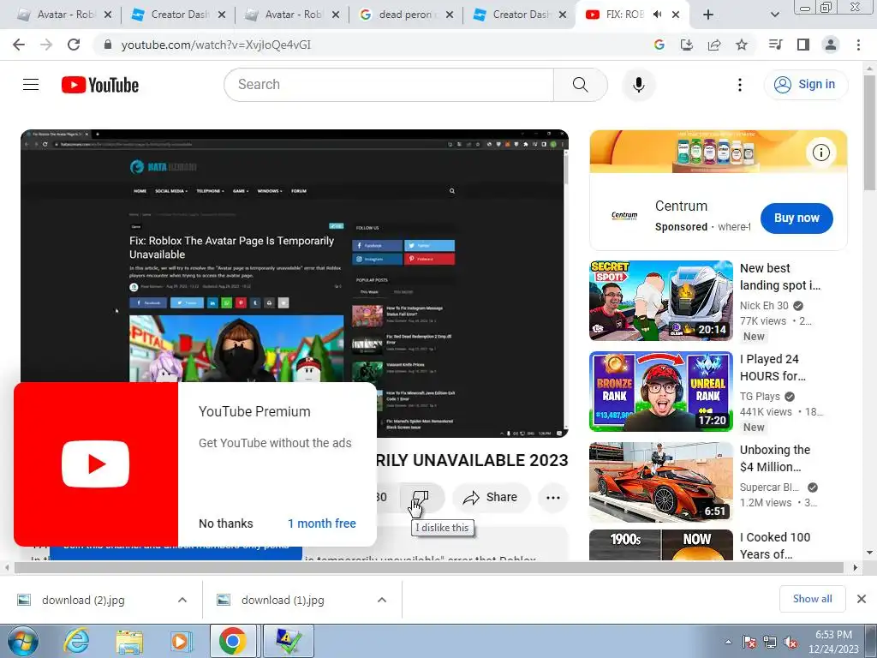The height and width of the screenshot is (658, 877).
Task: Open the media control icon in the Chrome toolbar
Action: tap(775, 45)
